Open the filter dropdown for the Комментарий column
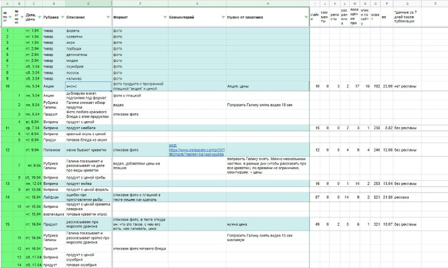 coord(223,18)
